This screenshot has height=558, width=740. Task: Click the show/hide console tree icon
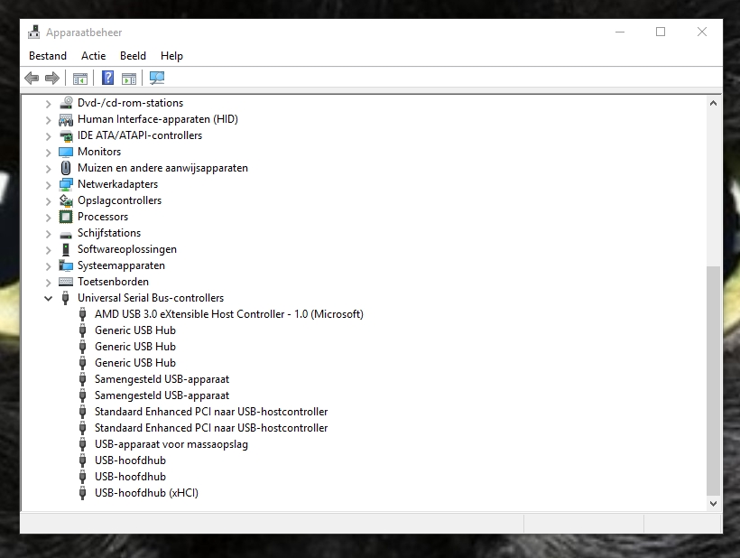click(80, 79)
